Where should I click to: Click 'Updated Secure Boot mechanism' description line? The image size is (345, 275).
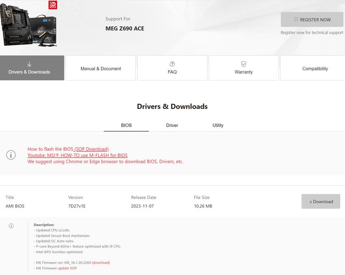[x=62, y=236]
